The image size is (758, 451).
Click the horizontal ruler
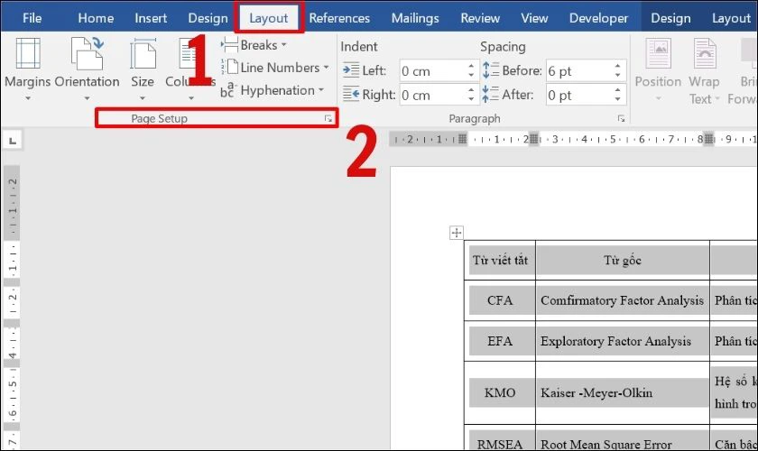coord(573,139)
